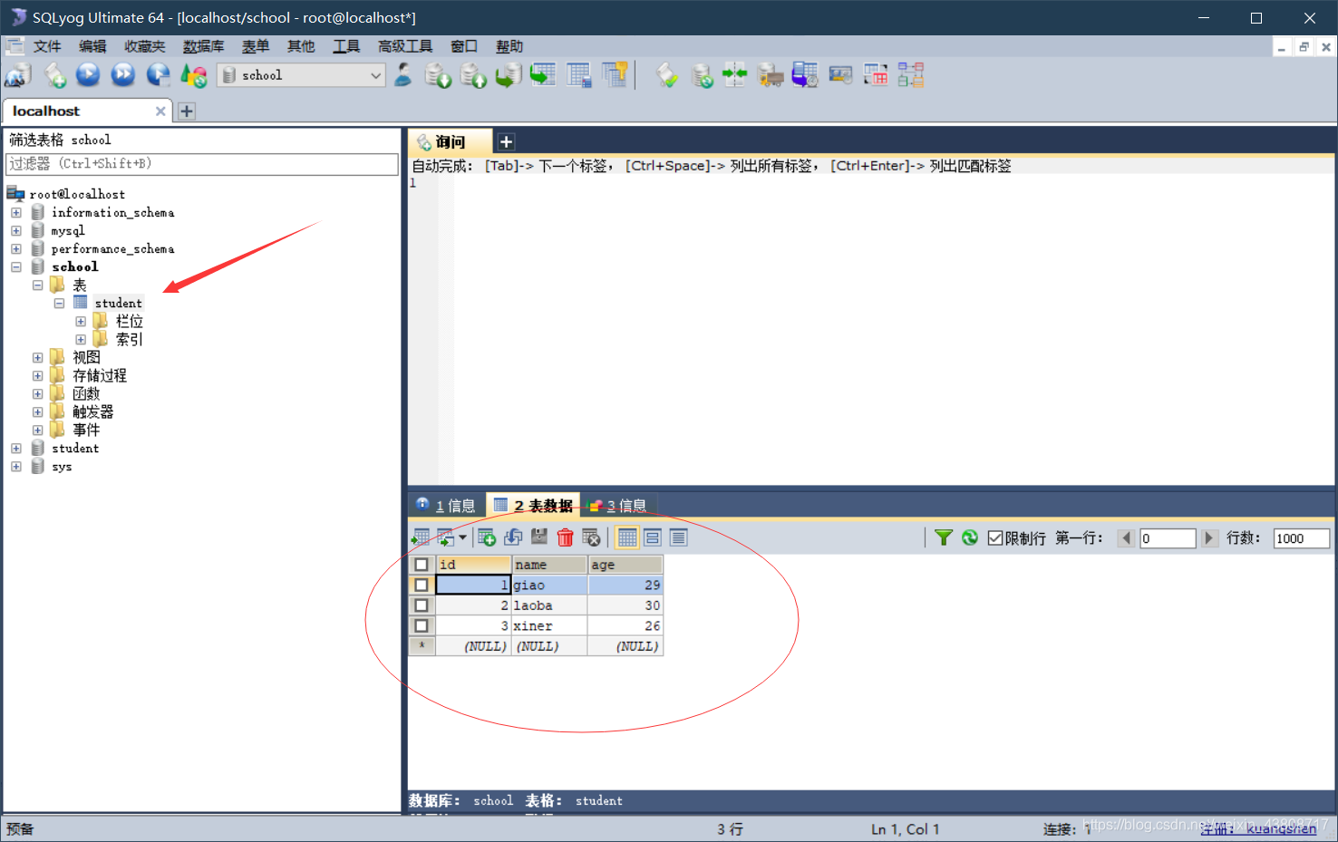1338x842 pixels.
Task: Click the execute and edit resultset icon
Action: click(159, 75)
